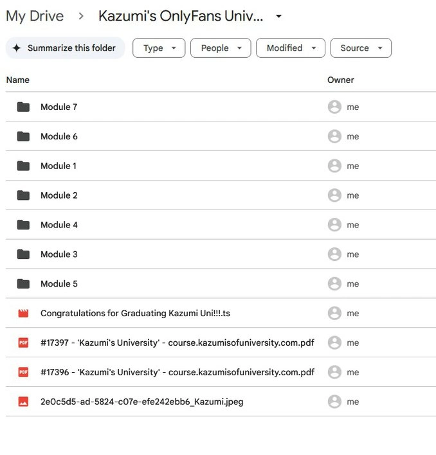Click the Module 4 folder icon
The width and height of the screenshot is (436, 455).
coord(23,225)
